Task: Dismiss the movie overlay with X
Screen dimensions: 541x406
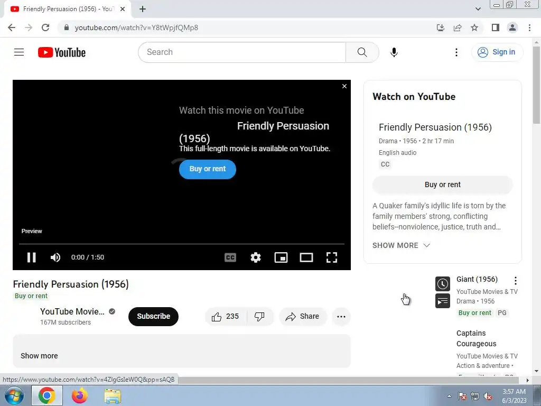Action: click(344, 86)
